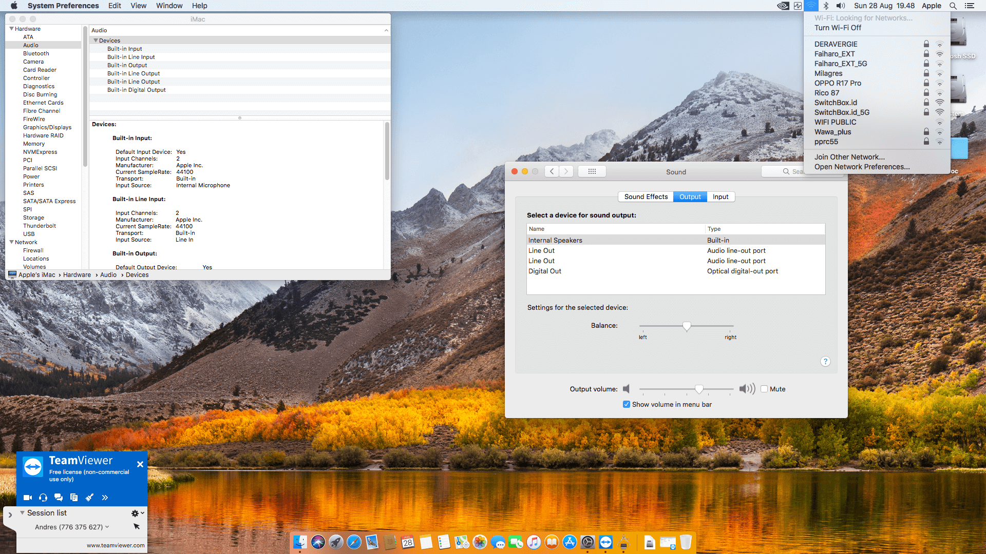Click the TeamViewer paintbrush whiteboard icon
Screen dimensions: 986x554
click(89, 498)
